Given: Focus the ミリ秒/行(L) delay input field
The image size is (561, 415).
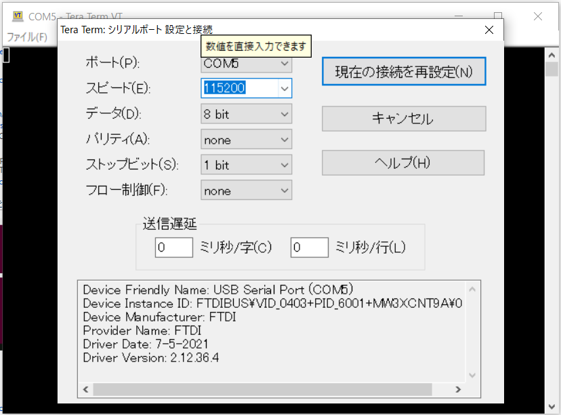Looking at the screenshot, I should point(310,248).
